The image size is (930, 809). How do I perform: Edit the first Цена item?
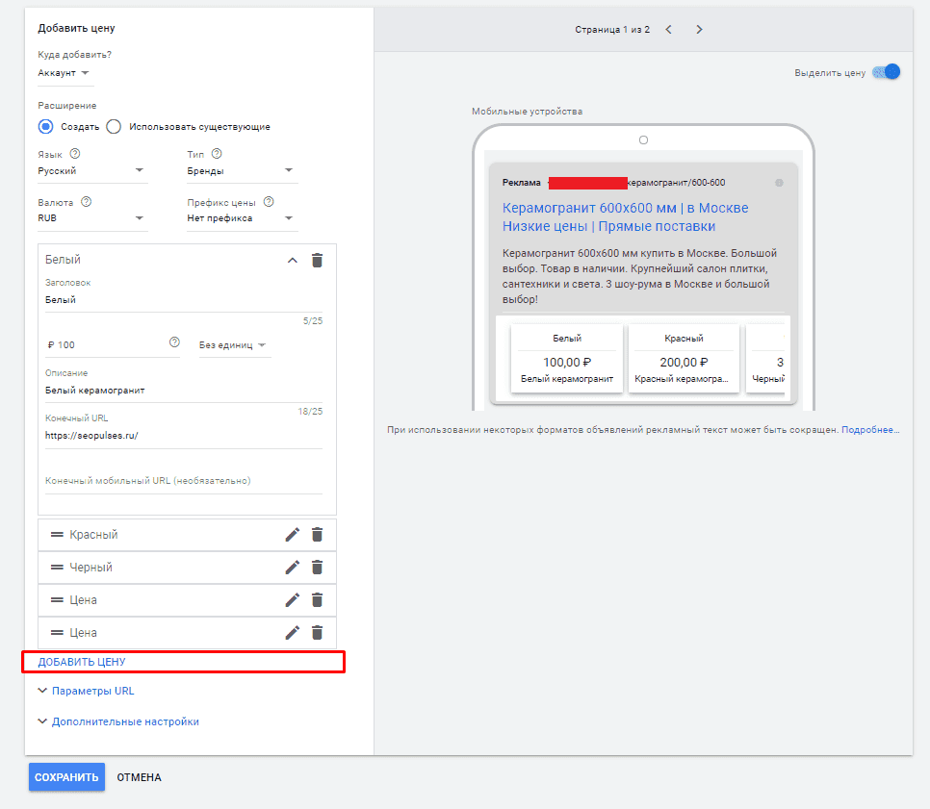[x=293, y=600]
